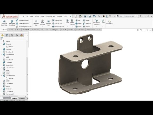Open Curves dropdown arrow

[x=103, y=27]
